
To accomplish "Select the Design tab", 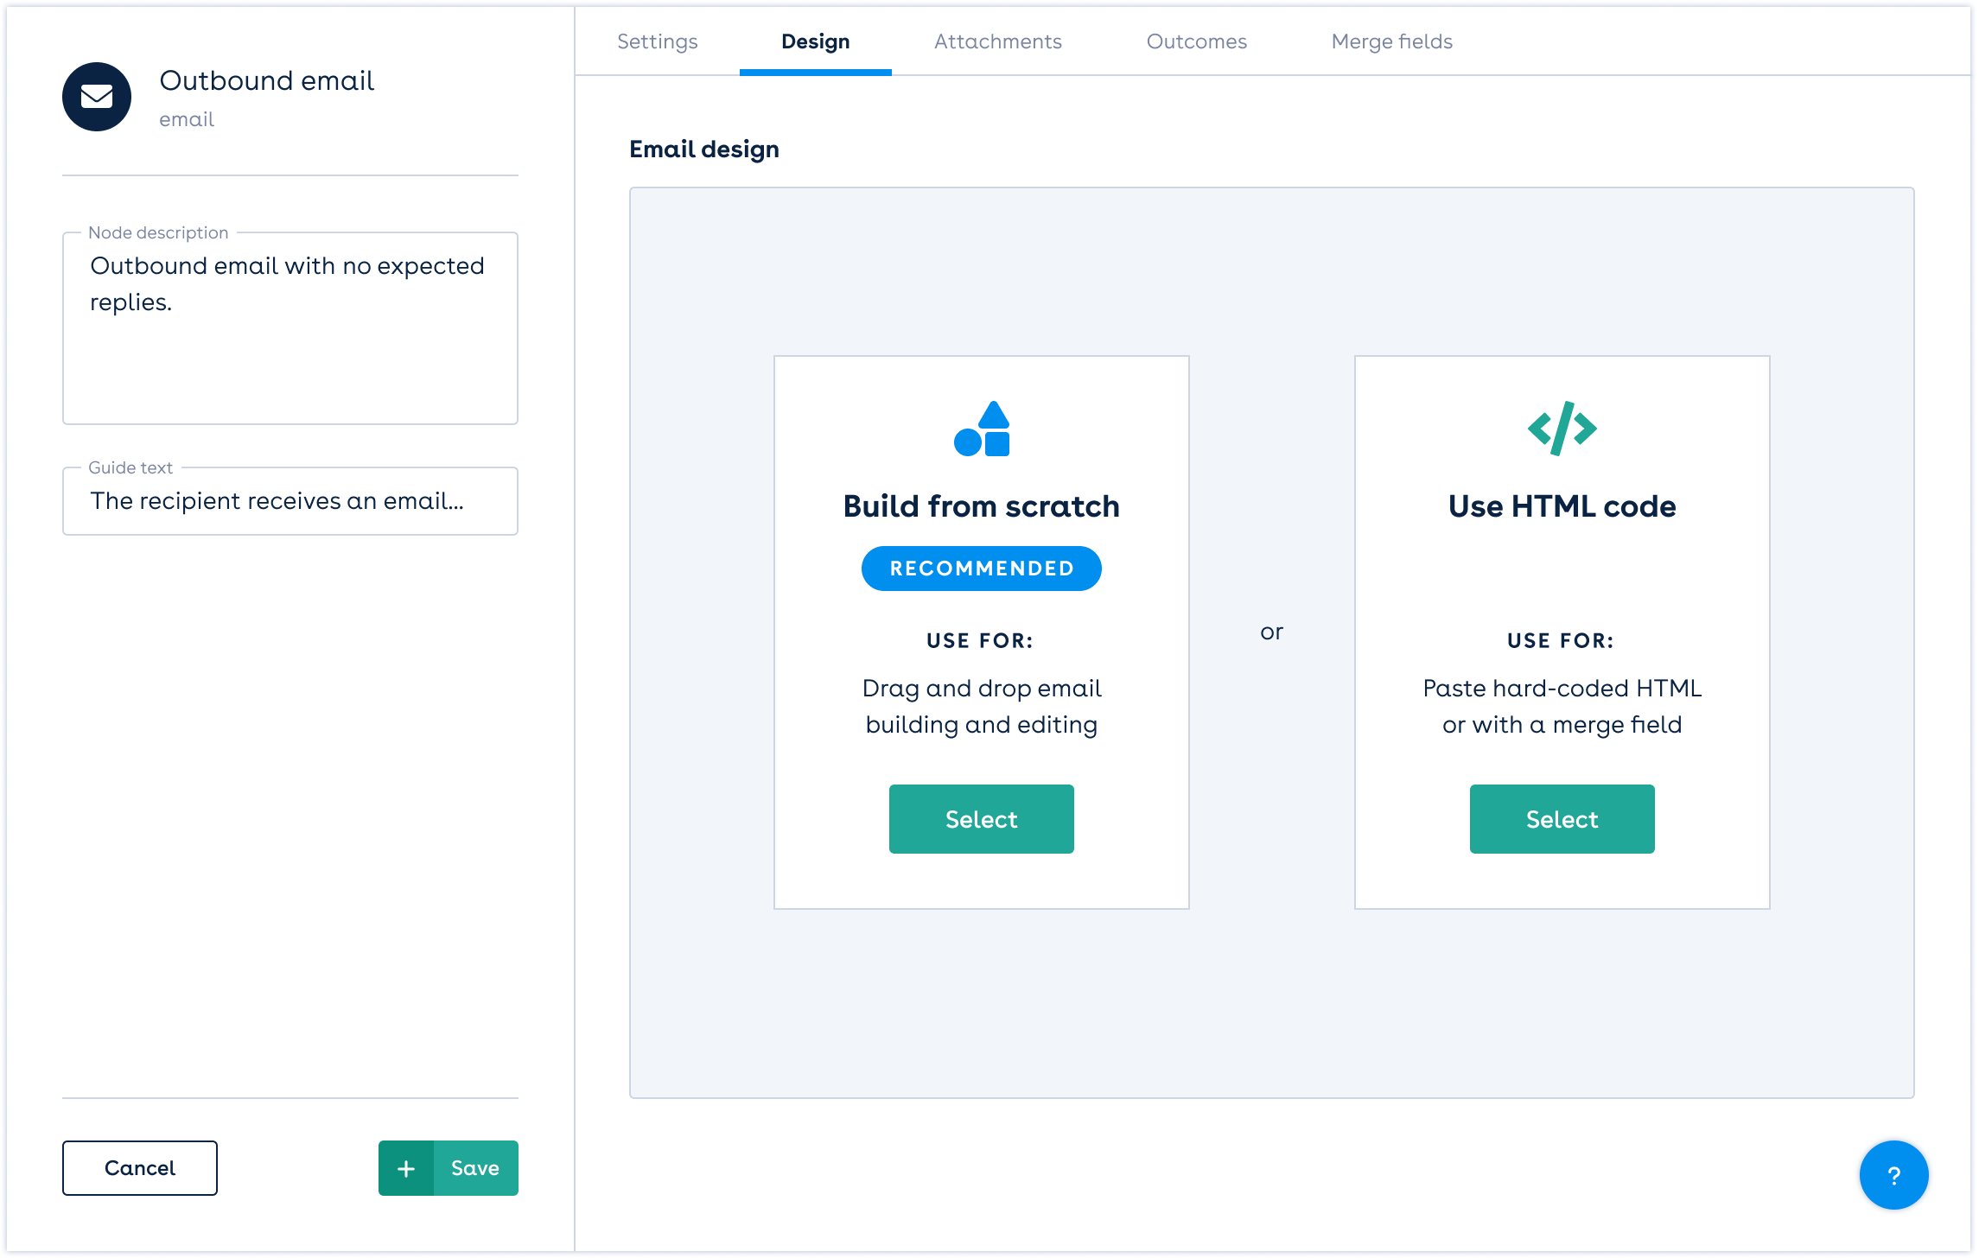I will (816, 41).
